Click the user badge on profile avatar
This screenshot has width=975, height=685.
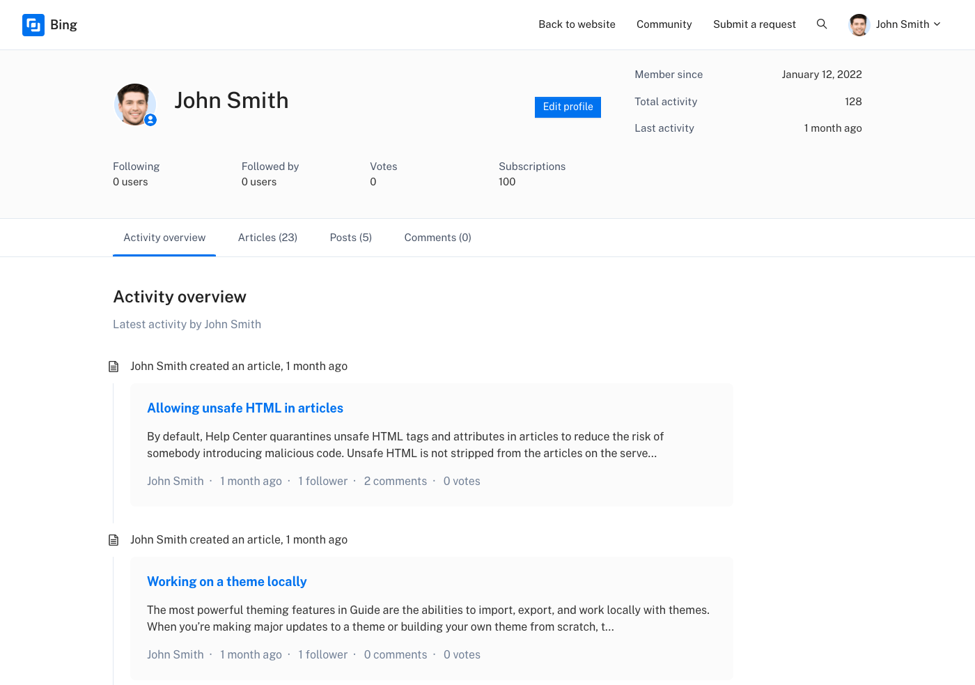150,120
